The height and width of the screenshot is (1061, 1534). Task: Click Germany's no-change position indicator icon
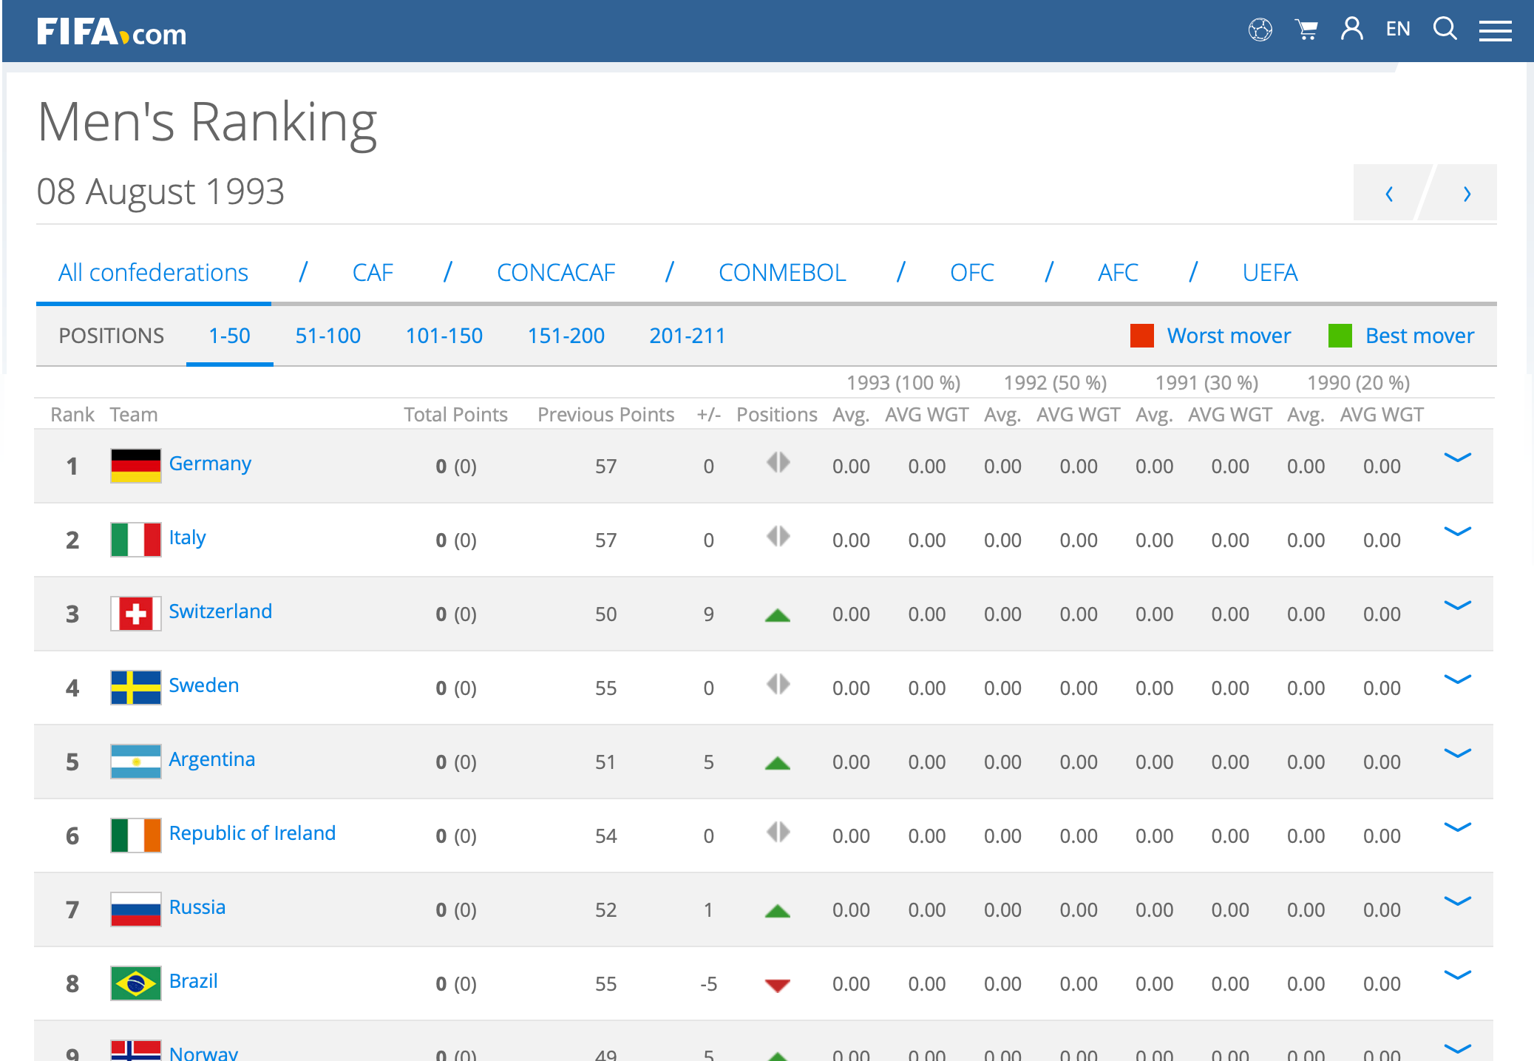click(778, 463)
